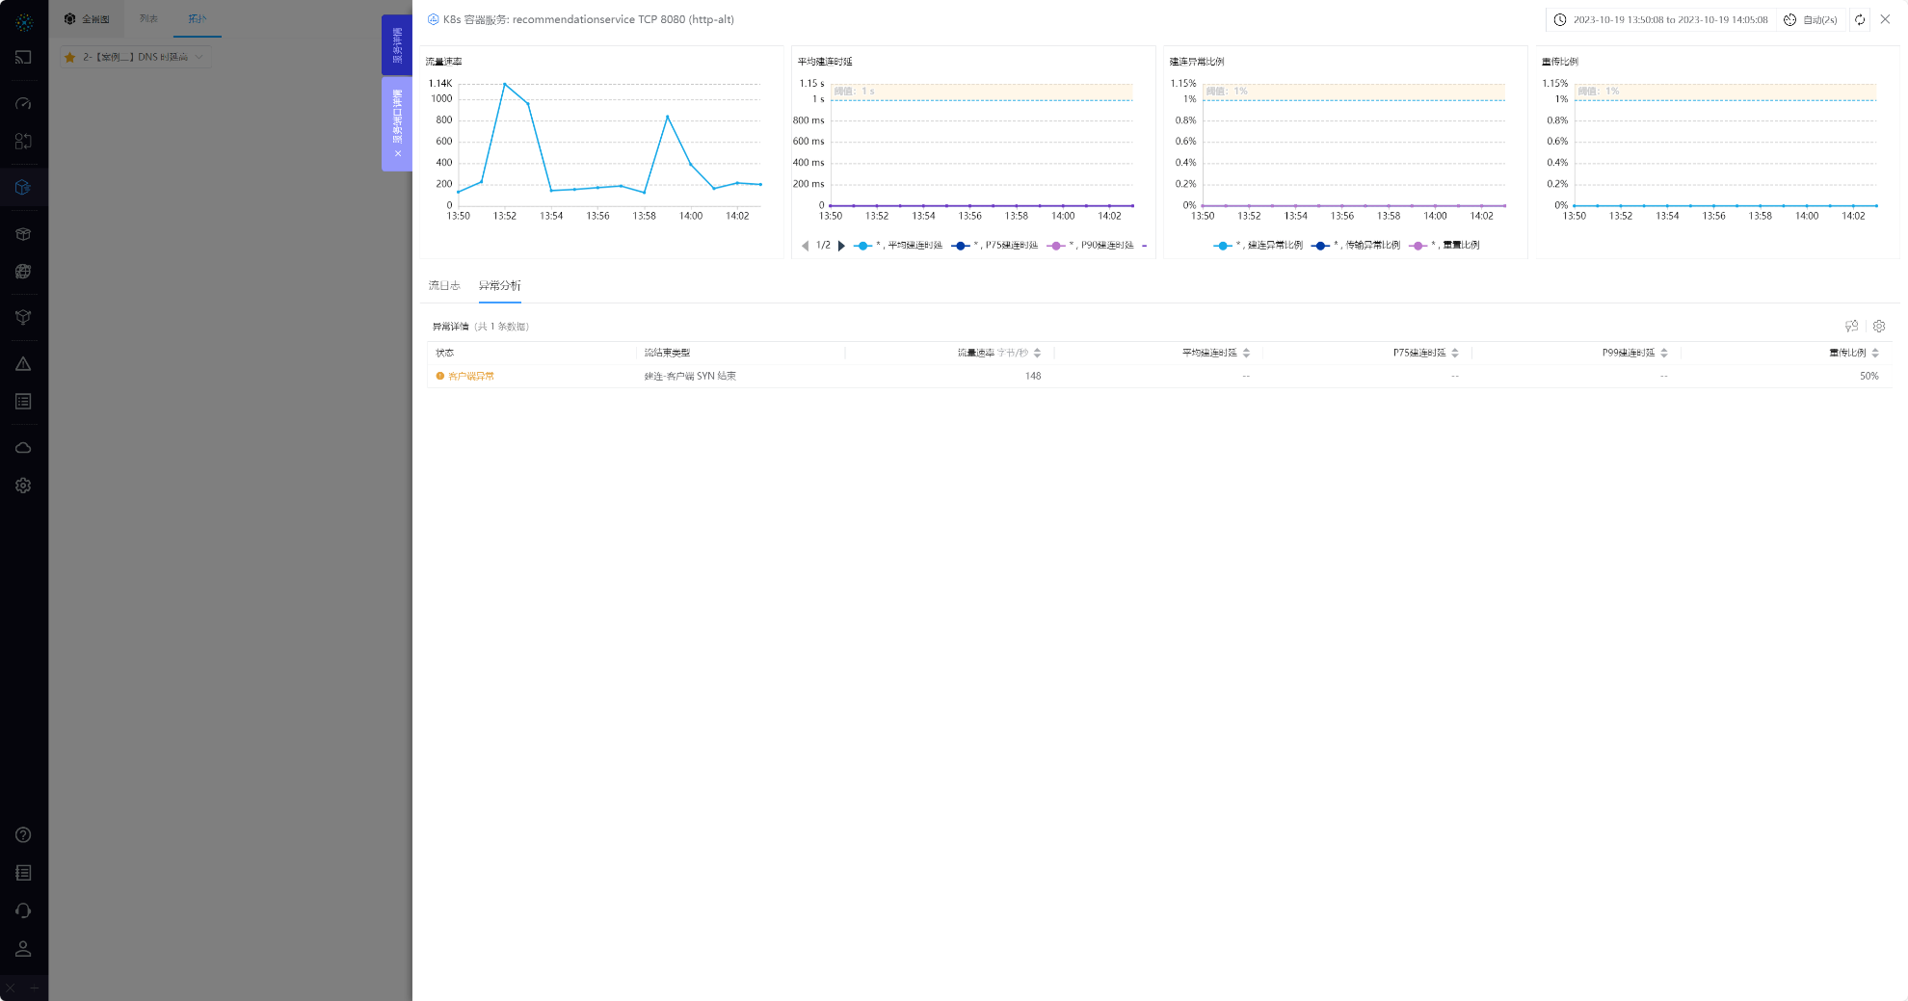The height and width of the screenshot is (1001, 1908).
Task: Open the cloud icon in left sidebar
Action: [23, 448]
